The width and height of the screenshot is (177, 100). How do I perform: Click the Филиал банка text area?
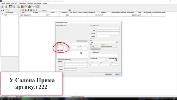coord(104,55)
